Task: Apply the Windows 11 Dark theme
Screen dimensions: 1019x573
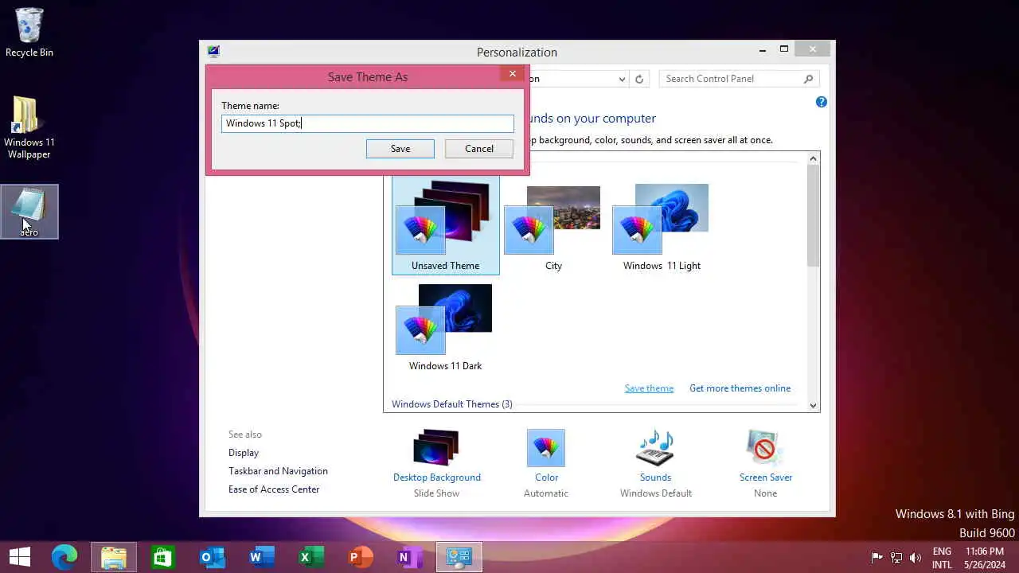Action: point(445,327)
